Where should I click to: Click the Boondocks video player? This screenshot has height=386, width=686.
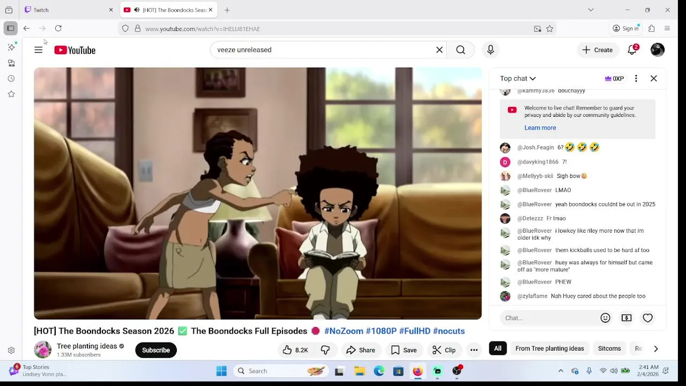pos(258,194)
